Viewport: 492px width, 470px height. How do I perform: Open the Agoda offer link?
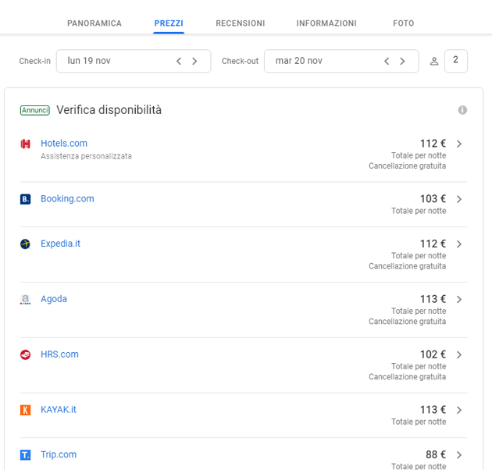pos(54,299)
